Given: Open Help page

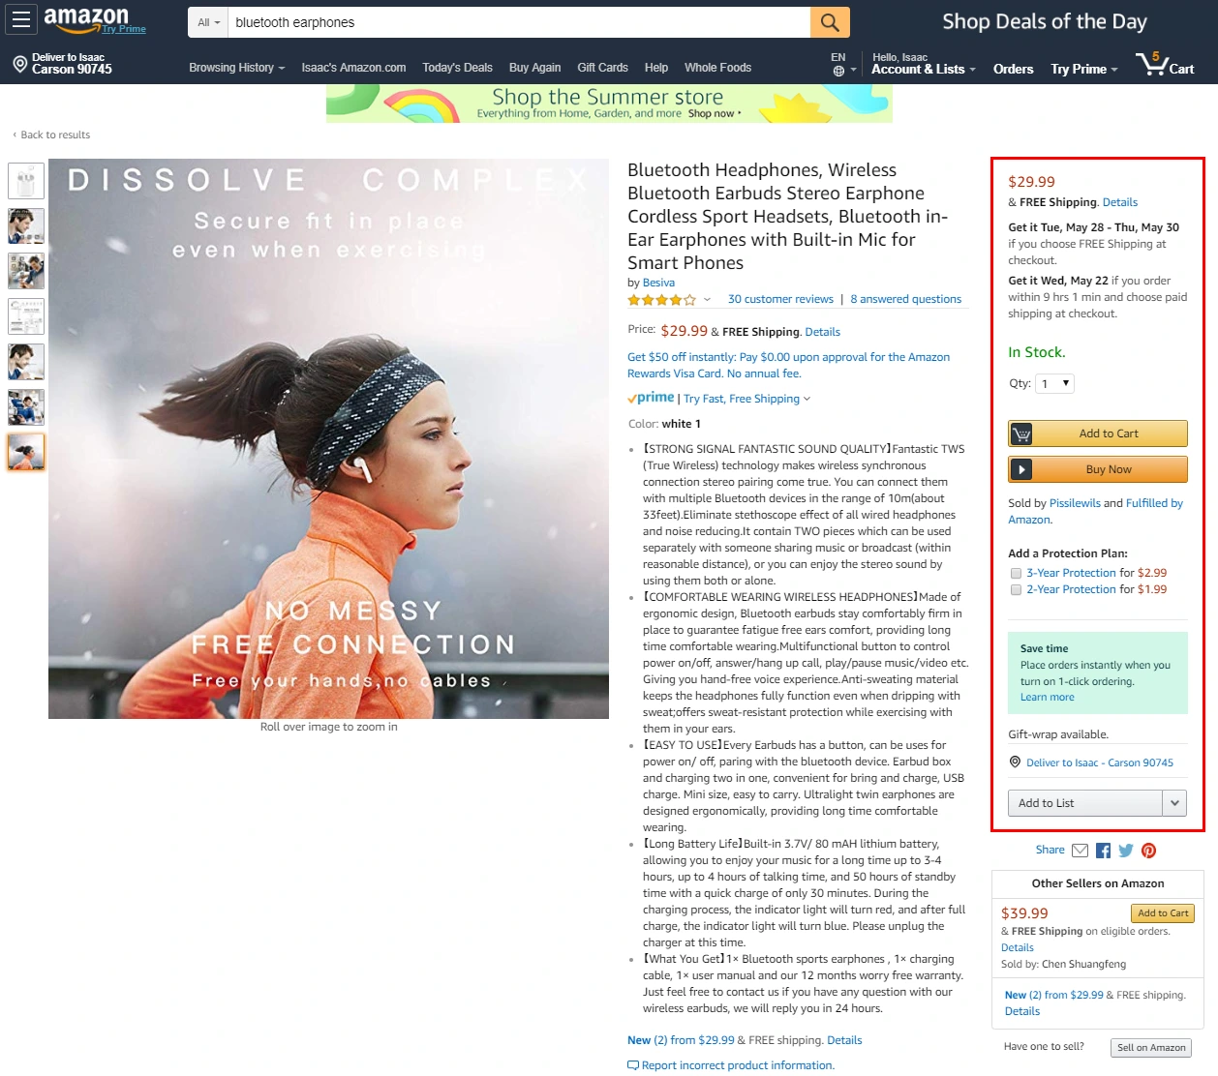Looking at the screenshot, I should point(656,68).
